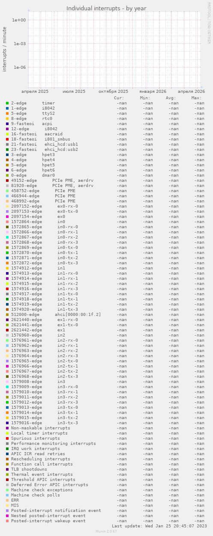Select the ehci_hcd:usb1 legend swatch
Screen dimensions: 213x536
[7, 144]
